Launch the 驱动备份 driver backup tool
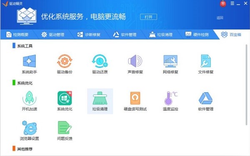Screen dimensions: 250x156 click(65, 64)
